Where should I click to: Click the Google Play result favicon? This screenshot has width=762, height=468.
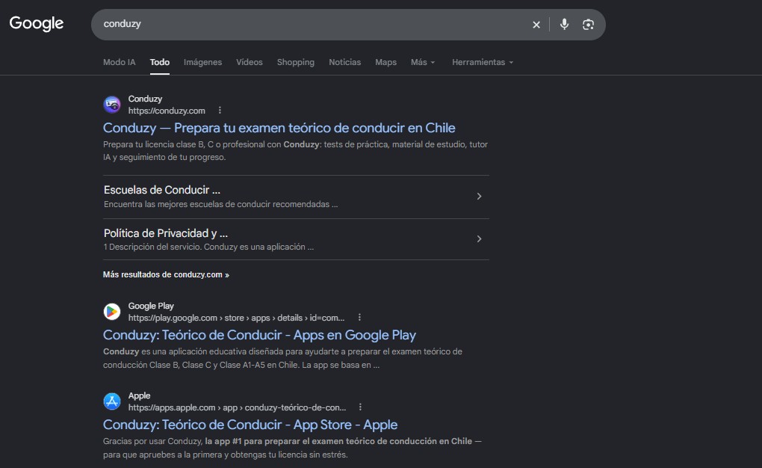coord(112,311)
